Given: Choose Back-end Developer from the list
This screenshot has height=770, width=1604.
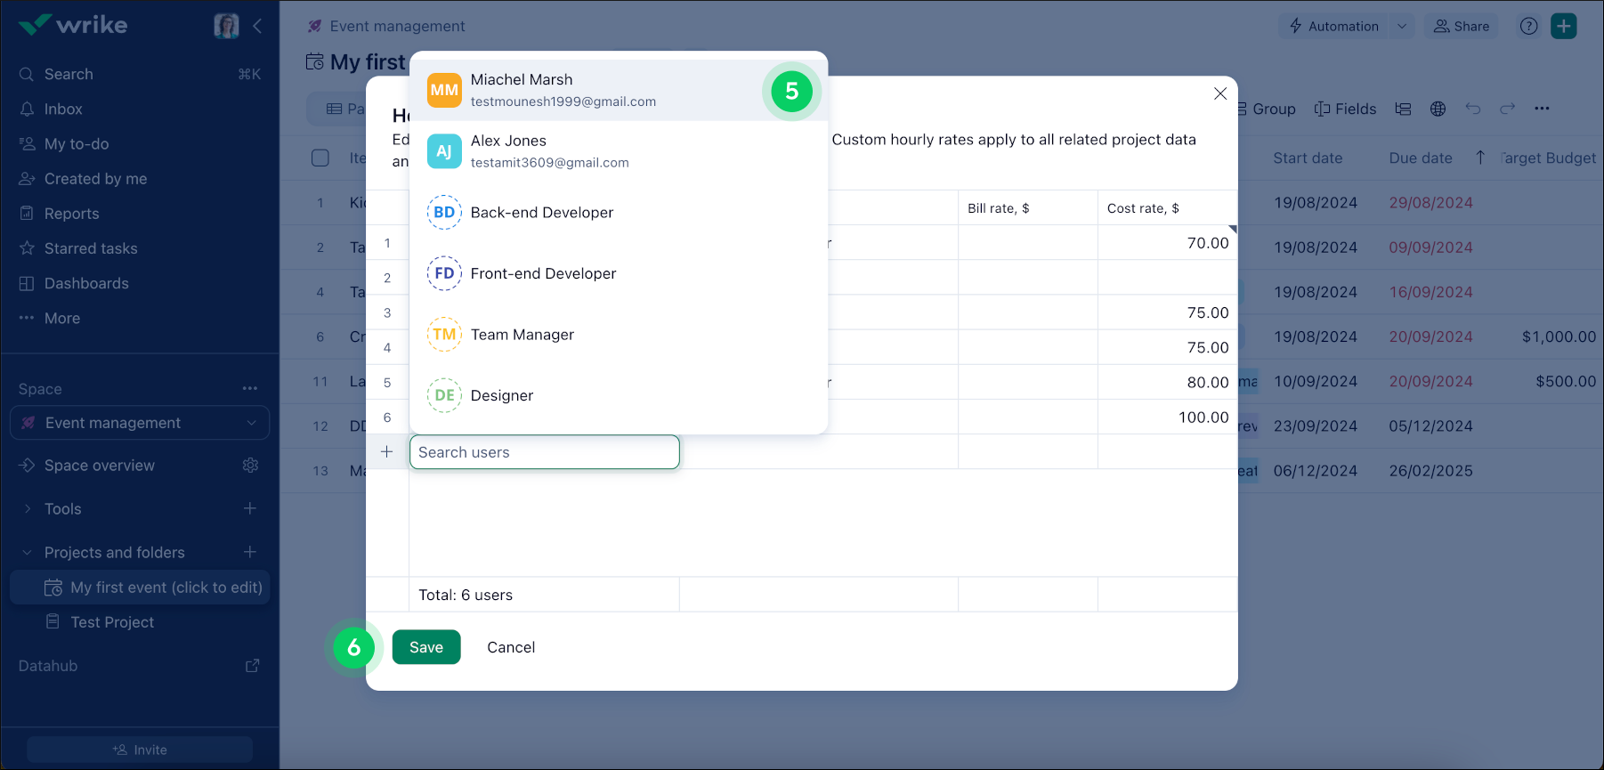Looking at the screenshot, I should click(x=619, y=212).
